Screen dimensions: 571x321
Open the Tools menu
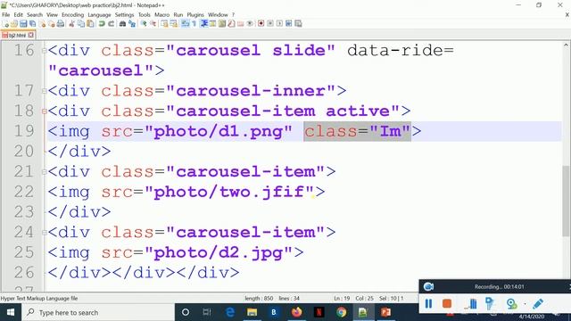tap(145, 15)
